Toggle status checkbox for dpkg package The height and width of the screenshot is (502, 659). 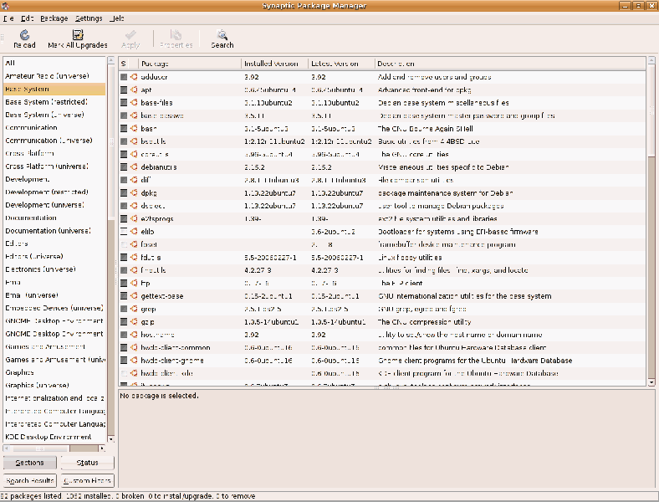pos(124,193)
